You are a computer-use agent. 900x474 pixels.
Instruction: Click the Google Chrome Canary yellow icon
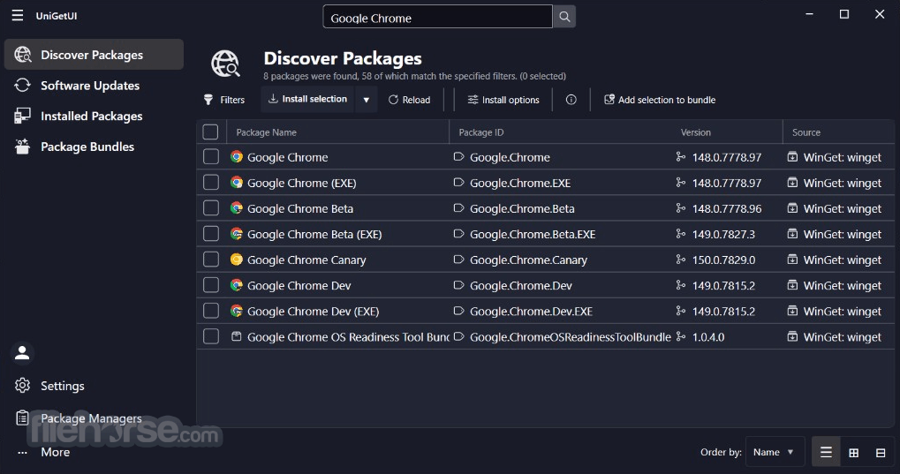click(x=237, y=260)
